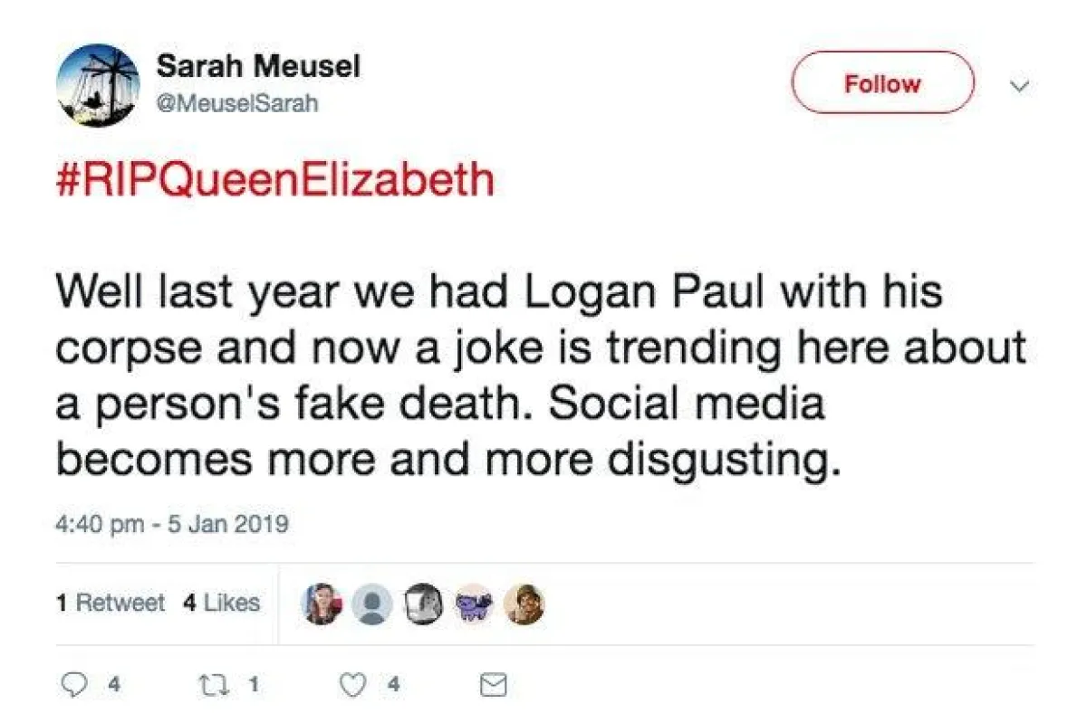Click the black-and-white photo liker avatar
The width and height of the screenshot is (1087, 723).
(x=422, y=604)
